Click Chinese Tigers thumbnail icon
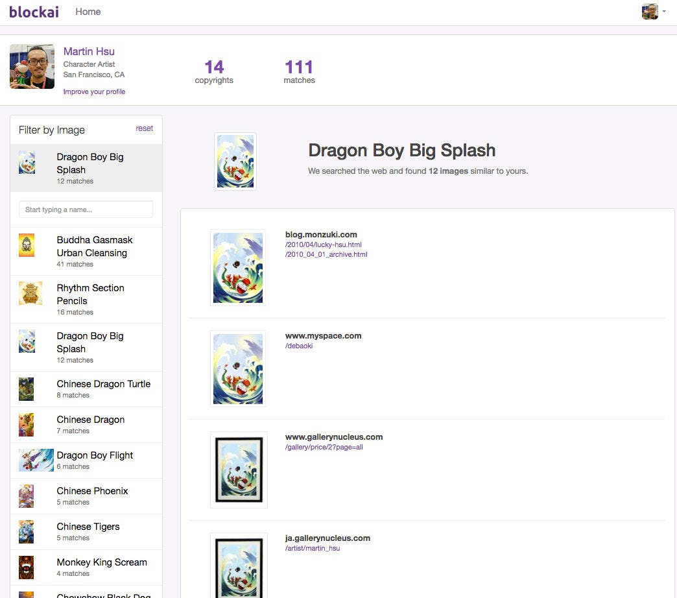The image size is (677, 598). [x=27, y=532]
